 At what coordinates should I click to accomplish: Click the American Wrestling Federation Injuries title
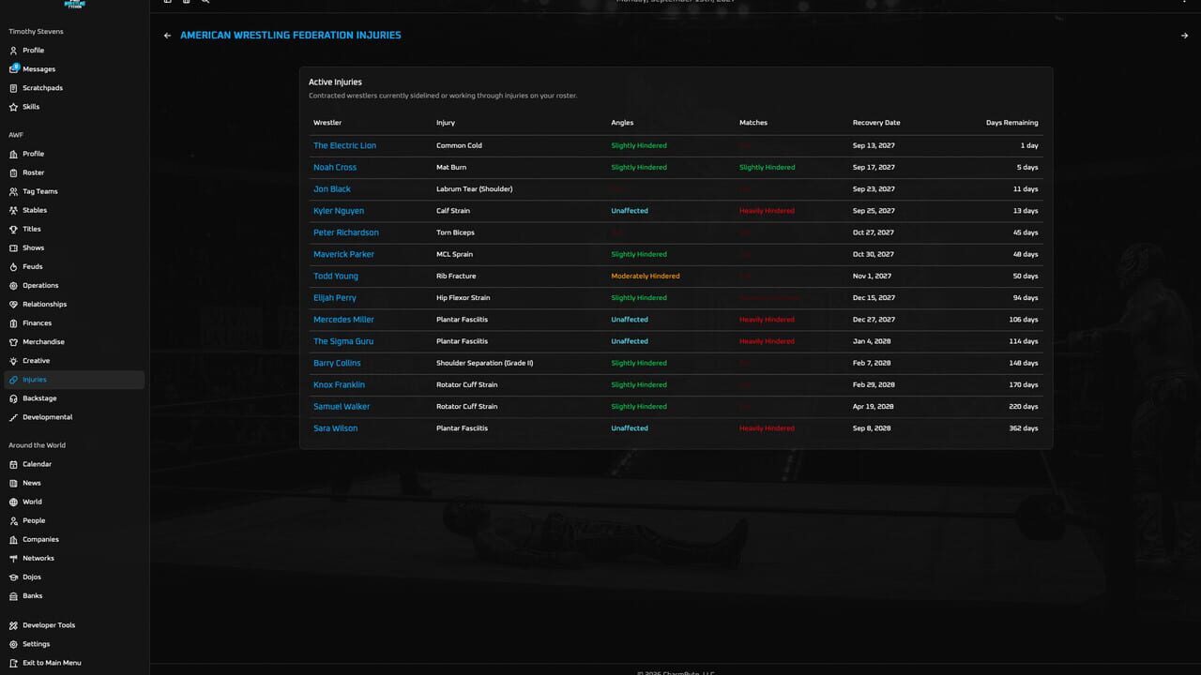coord(290,36)
